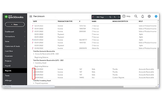Click Total for Accounts Receivable row

(x=44, y=51)
